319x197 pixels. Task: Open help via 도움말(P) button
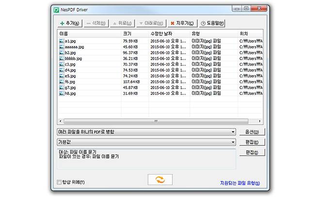(212, 23)
